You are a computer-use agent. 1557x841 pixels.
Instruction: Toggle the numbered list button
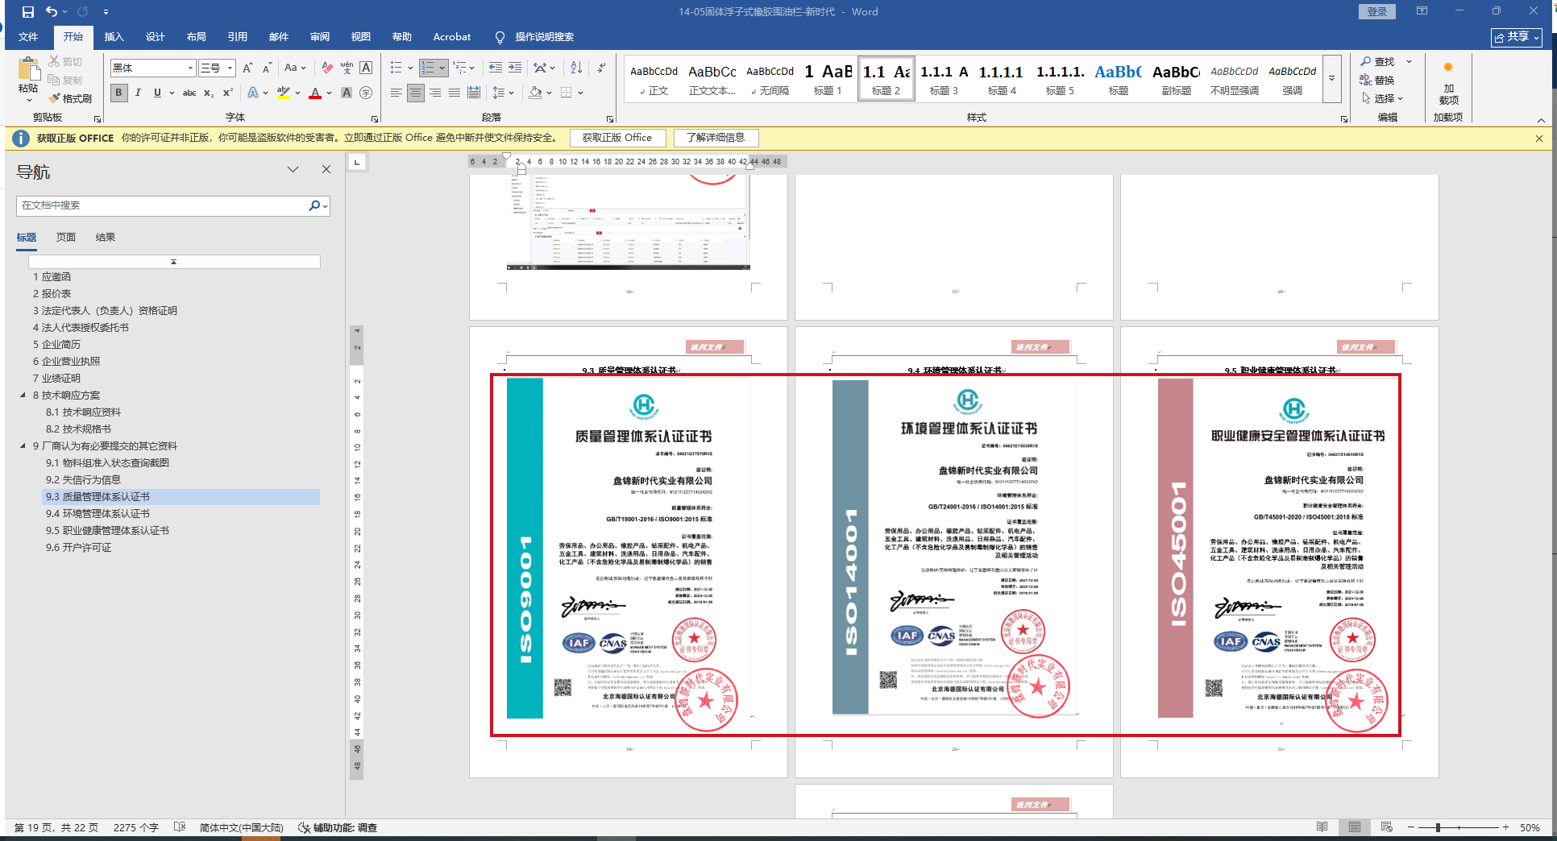428,68
